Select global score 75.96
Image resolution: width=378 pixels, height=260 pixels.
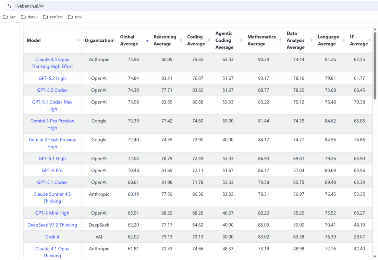133,59
